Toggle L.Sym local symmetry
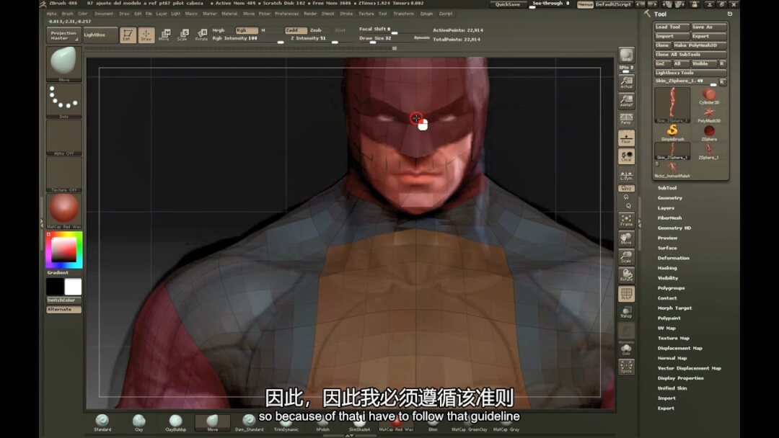The image size is (779, 438). click(x=626, y=176)
